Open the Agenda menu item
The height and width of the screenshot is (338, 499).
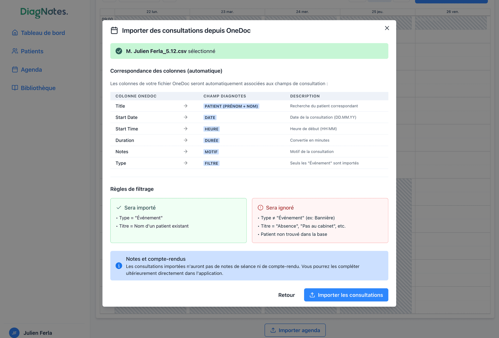31,69
